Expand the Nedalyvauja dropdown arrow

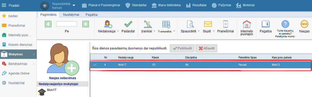tap(118, 31)
